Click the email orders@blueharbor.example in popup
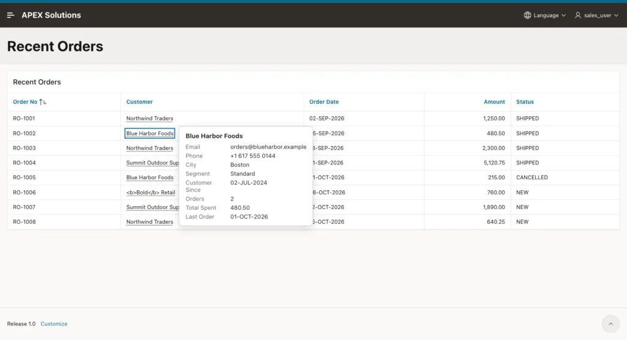Viewport: 627px width, 340px height. (x=268, y=147)
